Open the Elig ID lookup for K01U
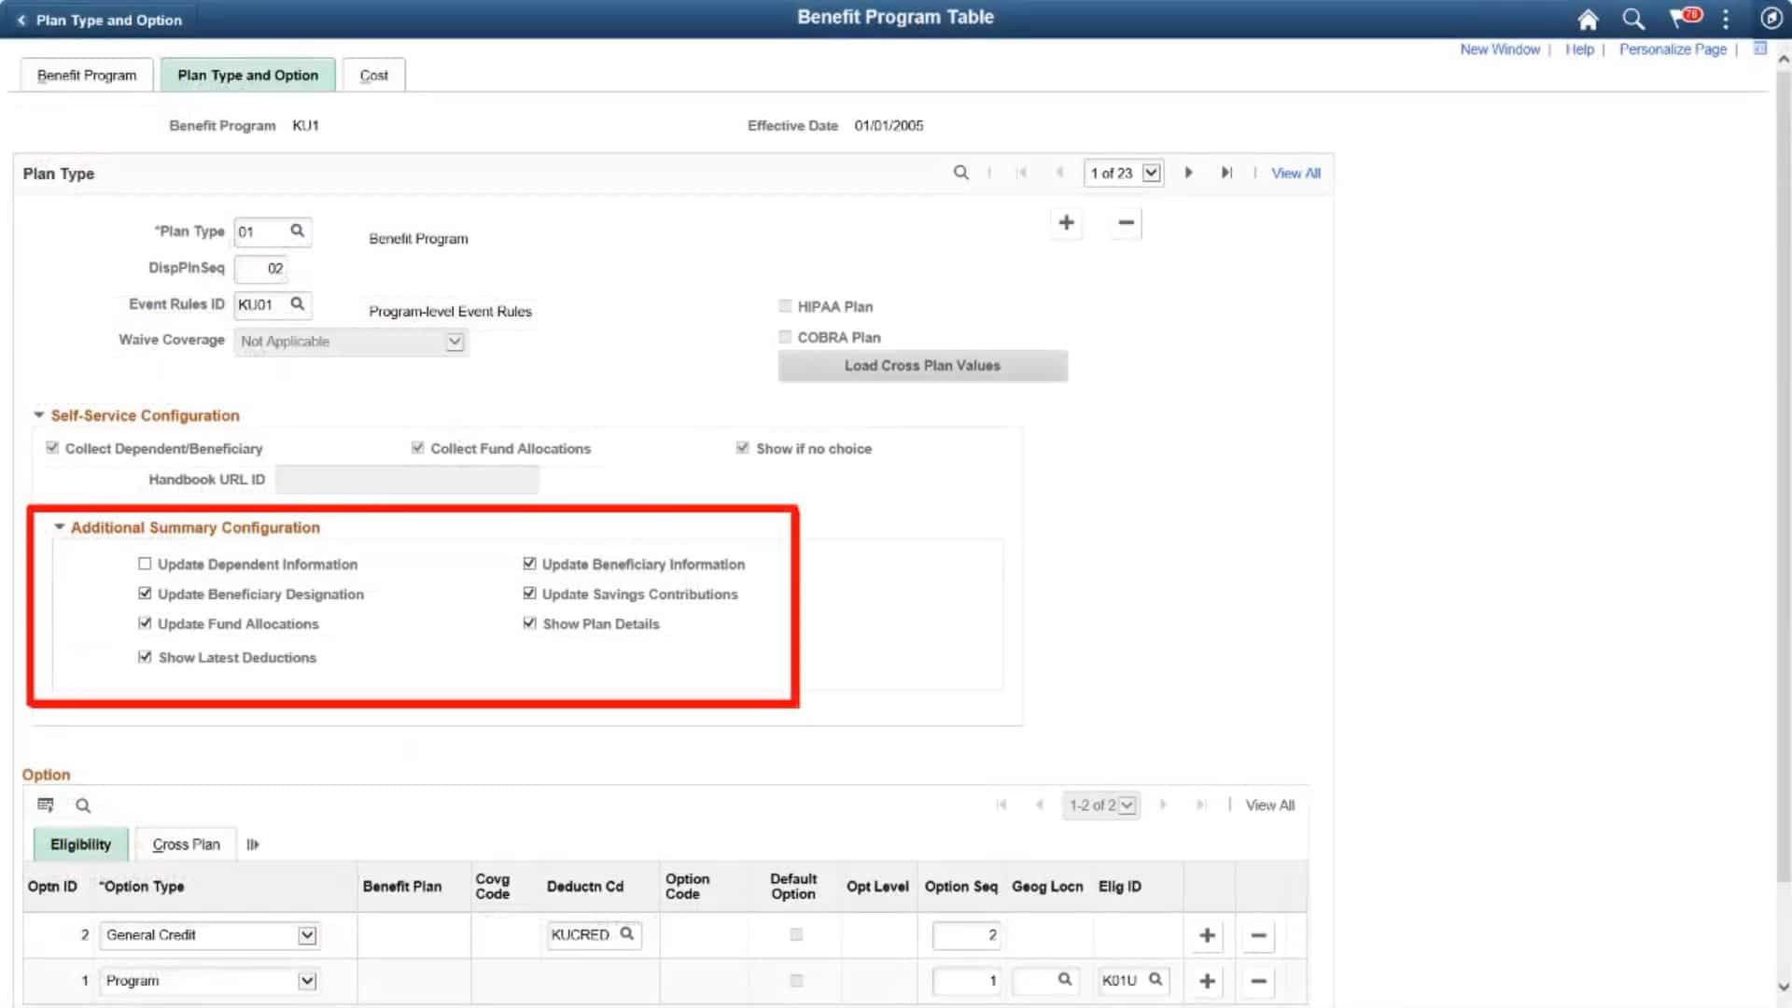 (1156, 981)
